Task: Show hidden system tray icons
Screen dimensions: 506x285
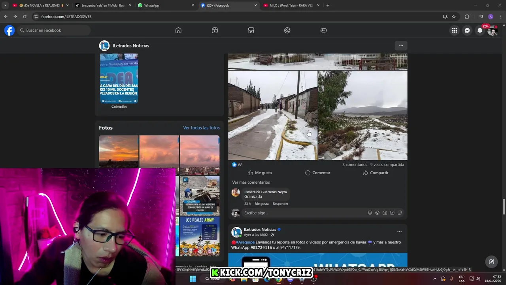Action: [434, 279]
